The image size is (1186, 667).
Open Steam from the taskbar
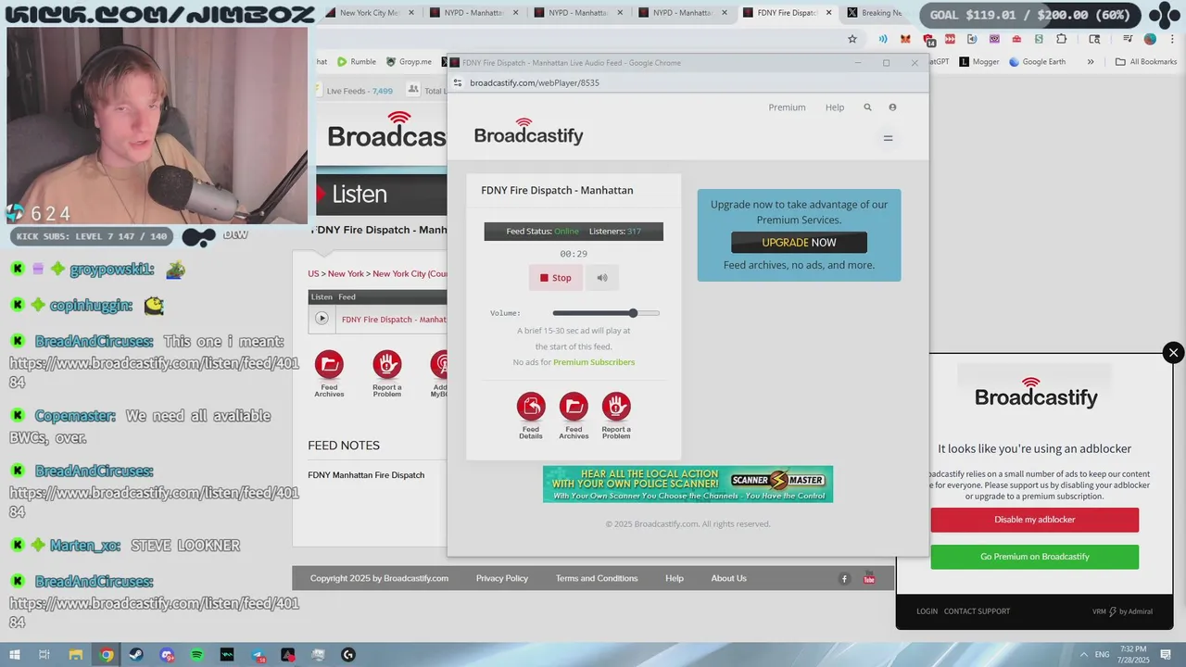(136, 655)
